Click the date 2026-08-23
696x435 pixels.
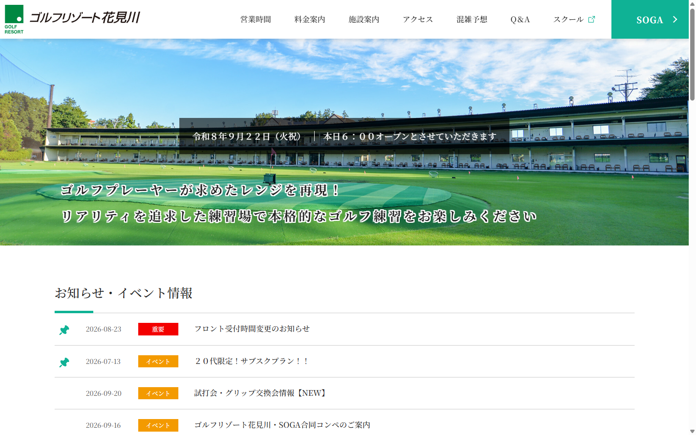pyautogui.click(x=103, y=329)
